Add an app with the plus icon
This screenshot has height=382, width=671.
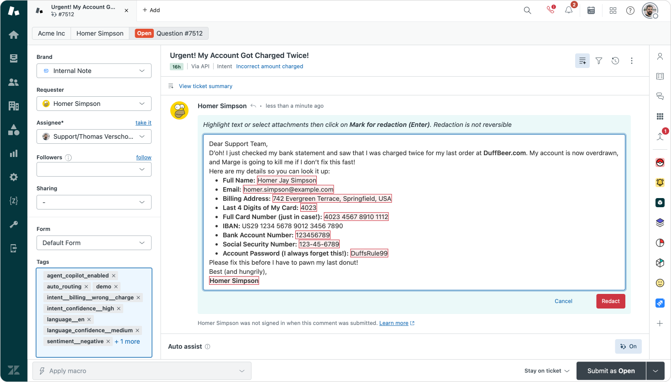(x=660, y=323)
